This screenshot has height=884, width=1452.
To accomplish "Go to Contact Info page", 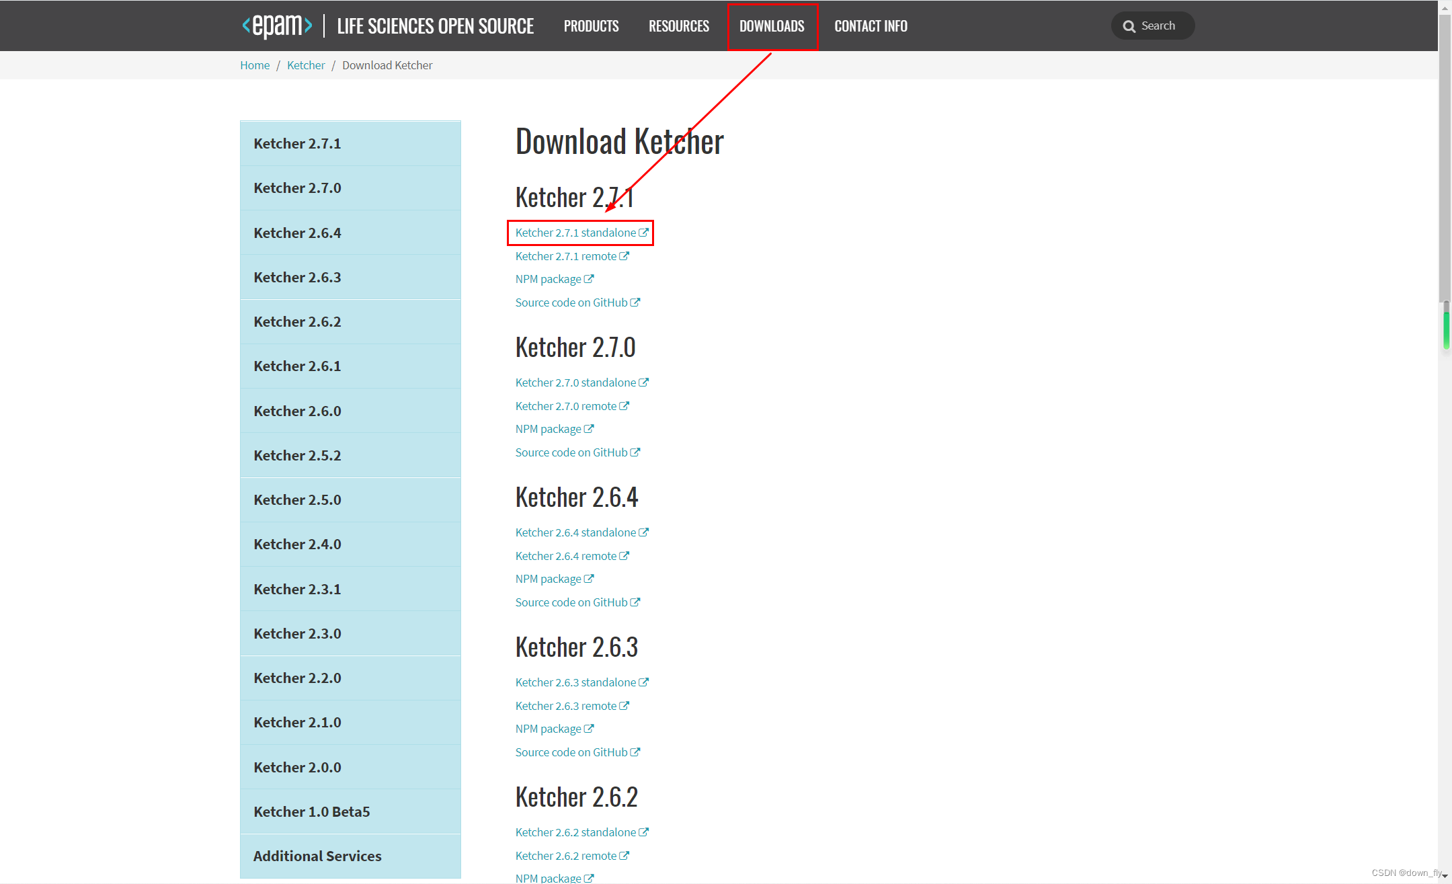I will point(871,26).
